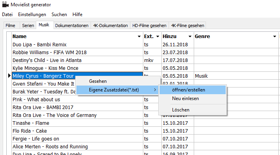Image resolution: width=280 pixels, height=155 pixels.
Task: Select Rita Ora Live - BAMBI 2017
Action: tap(78, 107)
